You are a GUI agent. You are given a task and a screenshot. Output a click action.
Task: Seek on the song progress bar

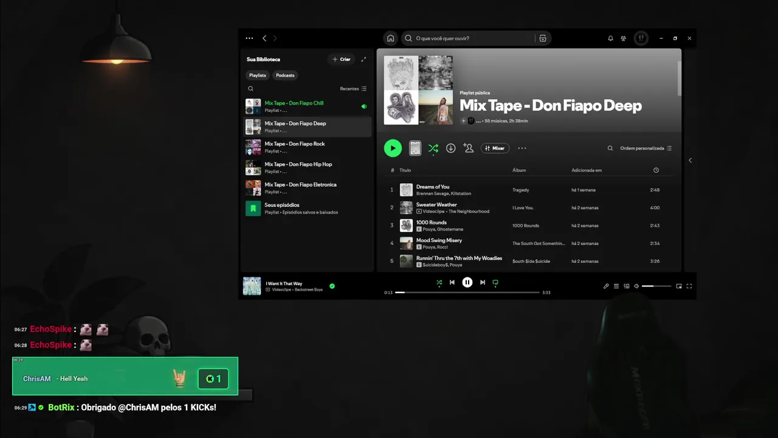(467, 293)
